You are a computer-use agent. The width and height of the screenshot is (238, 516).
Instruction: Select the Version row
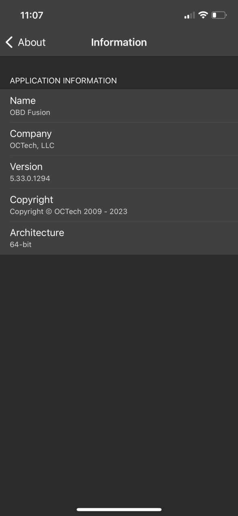coord(119,172)
